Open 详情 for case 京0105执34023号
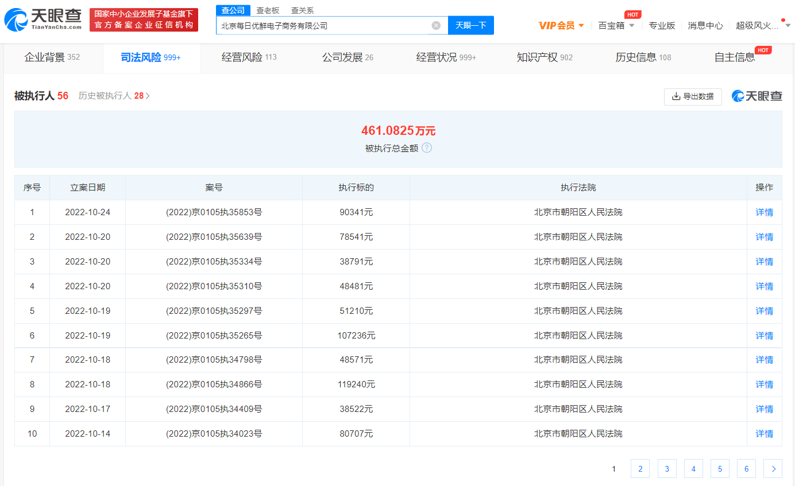 765,434
